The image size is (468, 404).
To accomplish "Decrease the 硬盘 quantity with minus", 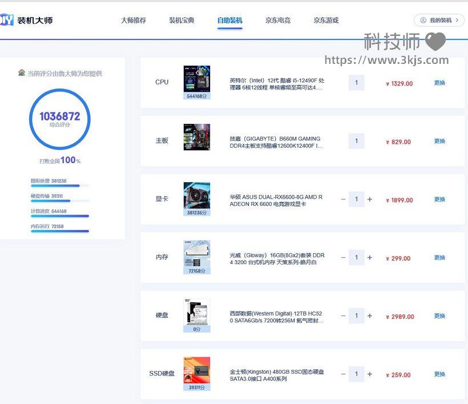I will 343,316.
